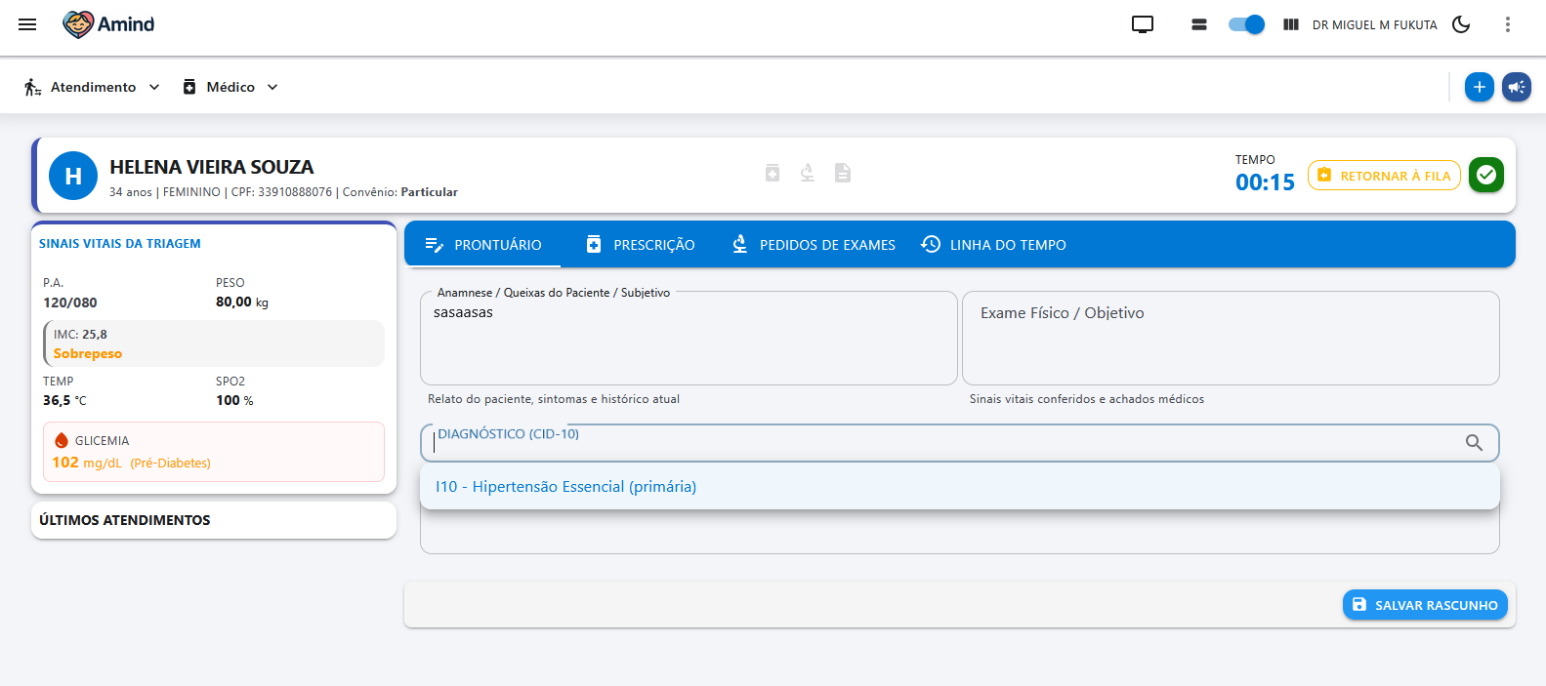Expand the Médico dropdown menu

(x=230, y=87)
